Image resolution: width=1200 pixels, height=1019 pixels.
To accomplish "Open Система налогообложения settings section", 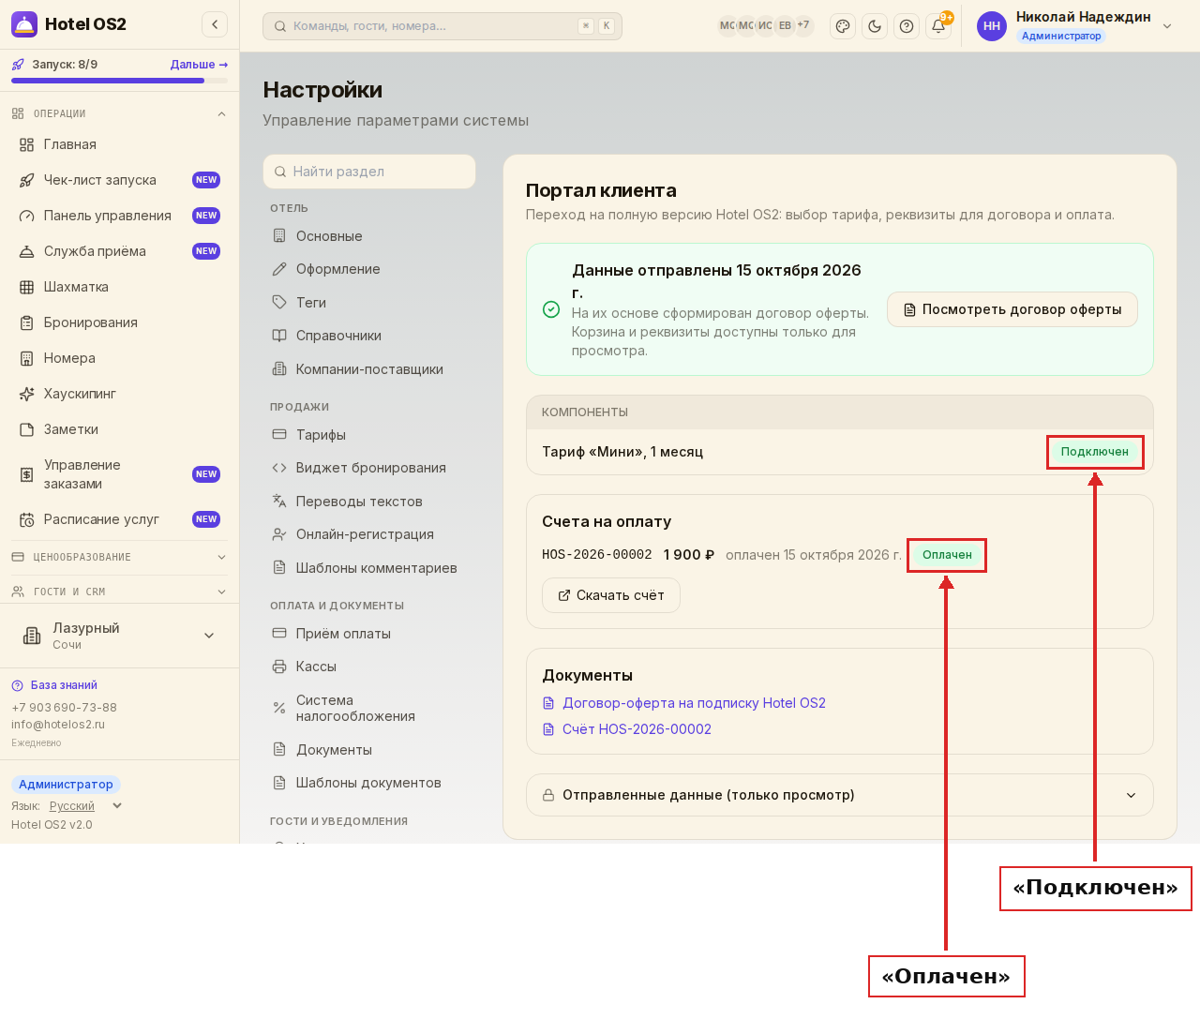I will tap(369, 708).
